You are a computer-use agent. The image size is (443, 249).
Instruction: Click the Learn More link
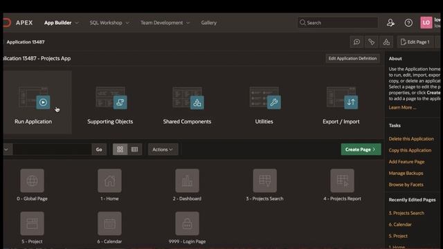(402, 107)
